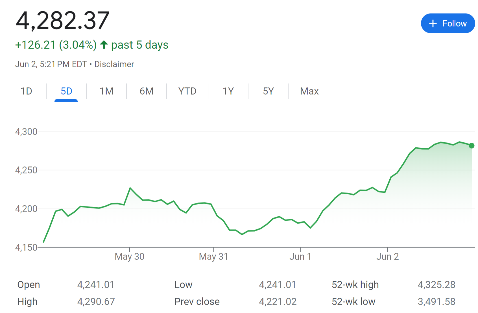The height and width of the screenshot is (313, 478).
Task: Click the Jun 2 axis label
Action: pos(387,257)
